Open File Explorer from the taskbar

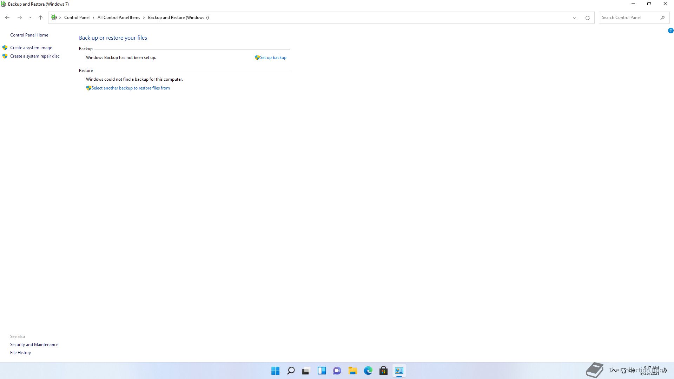[352, 371]
